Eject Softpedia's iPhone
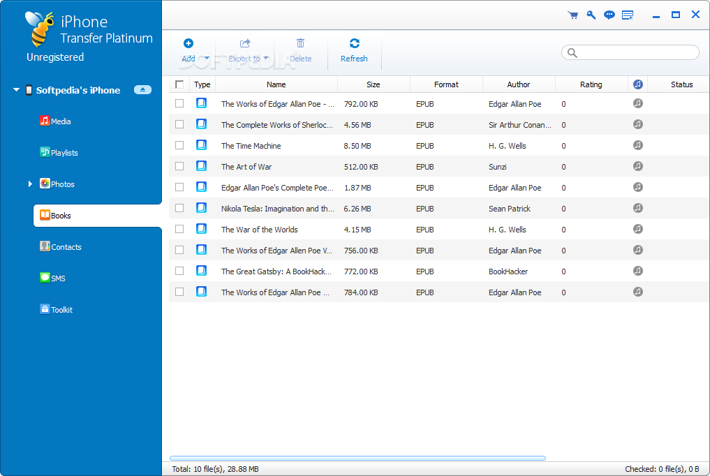Viewport: 710px width, 476px height. click(x=142, y=89)
